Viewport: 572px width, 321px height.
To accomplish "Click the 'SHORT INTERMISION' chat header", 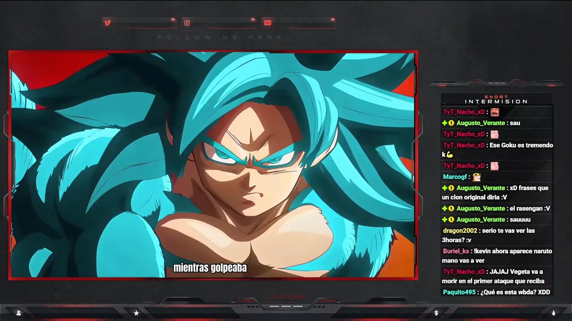I will coord(496,100).
